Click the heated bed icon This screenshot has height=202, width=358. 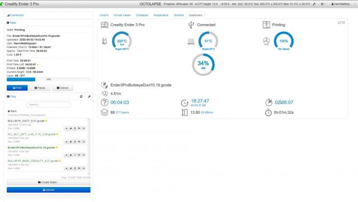pos(191,41)
